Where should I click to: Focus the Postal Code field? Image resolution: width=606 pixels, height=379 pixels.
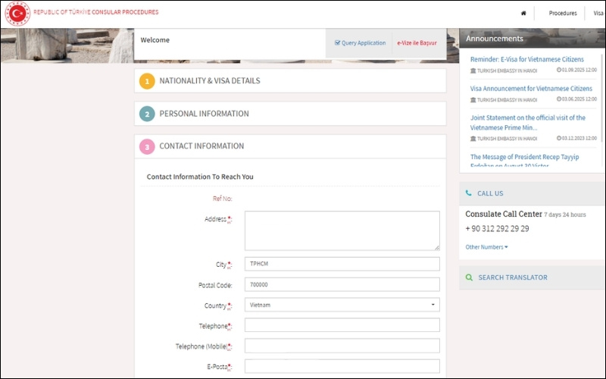(x=342, y=284)
